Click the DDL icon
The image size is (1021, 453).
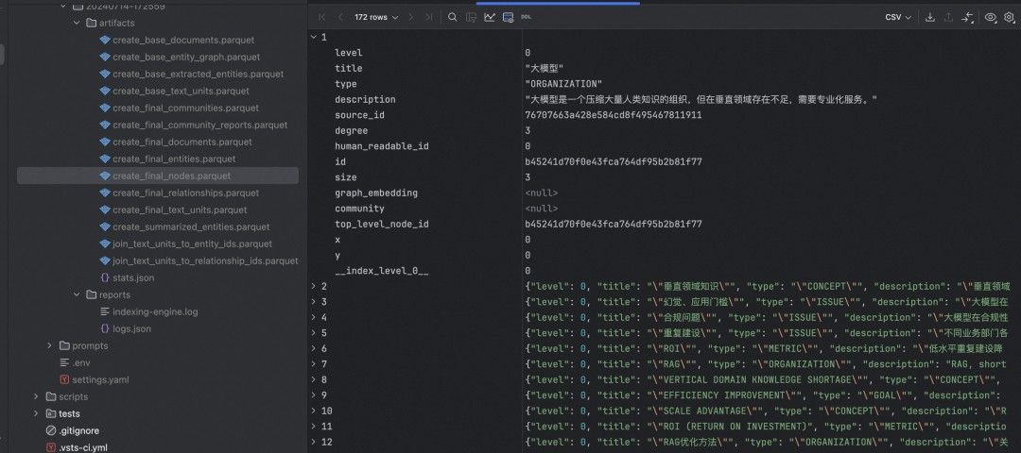[x=527, y=18]
